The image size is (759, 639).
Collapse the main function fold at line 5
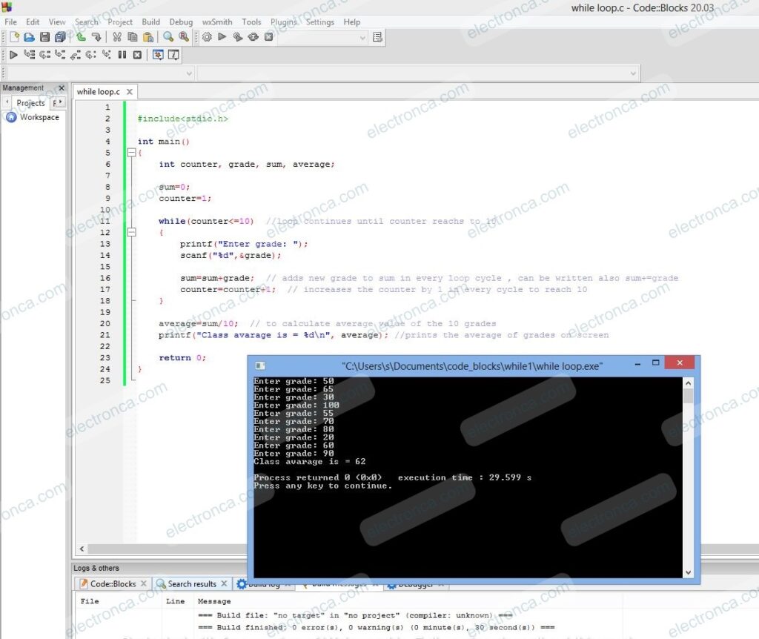point(131,153)
